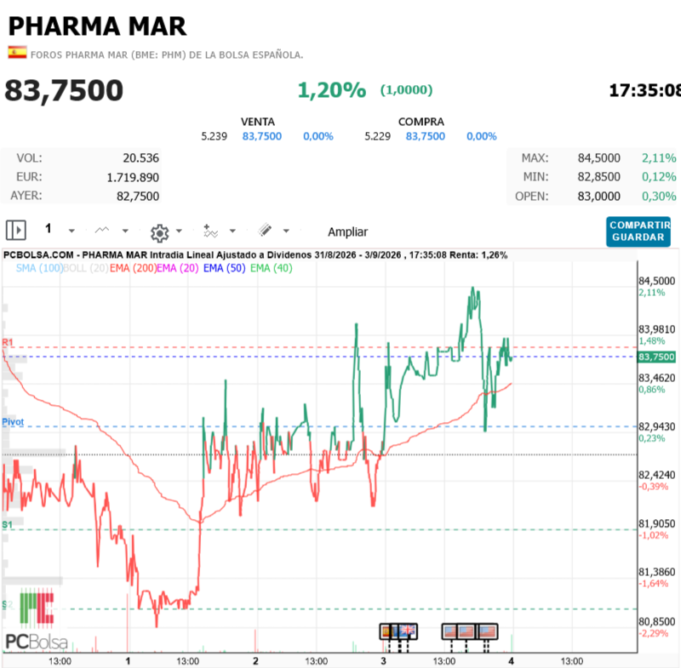Click the AYER value 82,7500
Image resolution: width=681 pixels, height=668 pixels.
pos(138,197)
